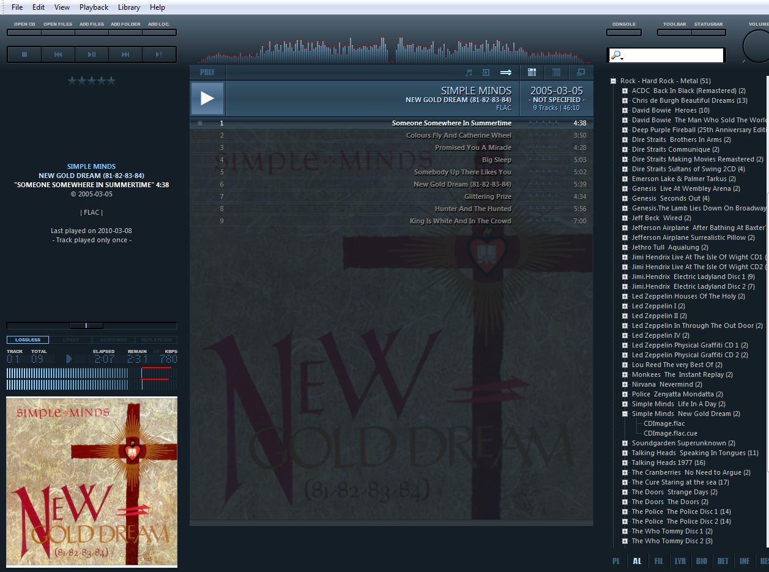
Task: Open the Library menu
Action: [128, 7]
